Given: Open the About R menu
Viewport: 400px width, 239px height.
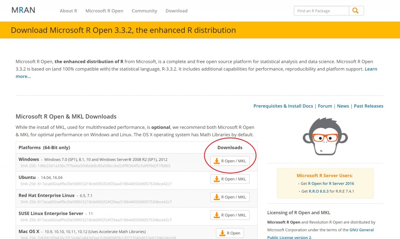Looking at the screenshot, I should (68, 11).
